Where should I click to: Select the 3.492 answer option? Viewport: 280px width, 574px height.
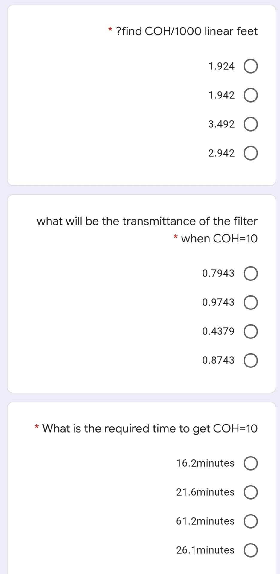point(251,124)
